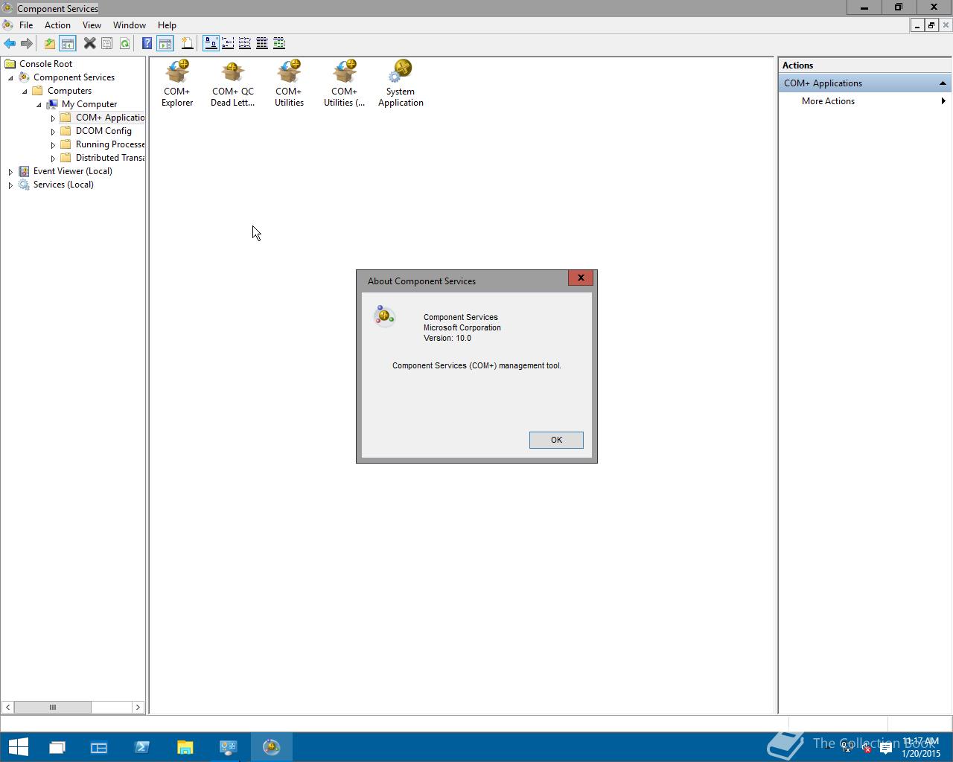Switch to Status view toolbar button
The width and height of the screenshot is (953, 762).
[279, 43]
